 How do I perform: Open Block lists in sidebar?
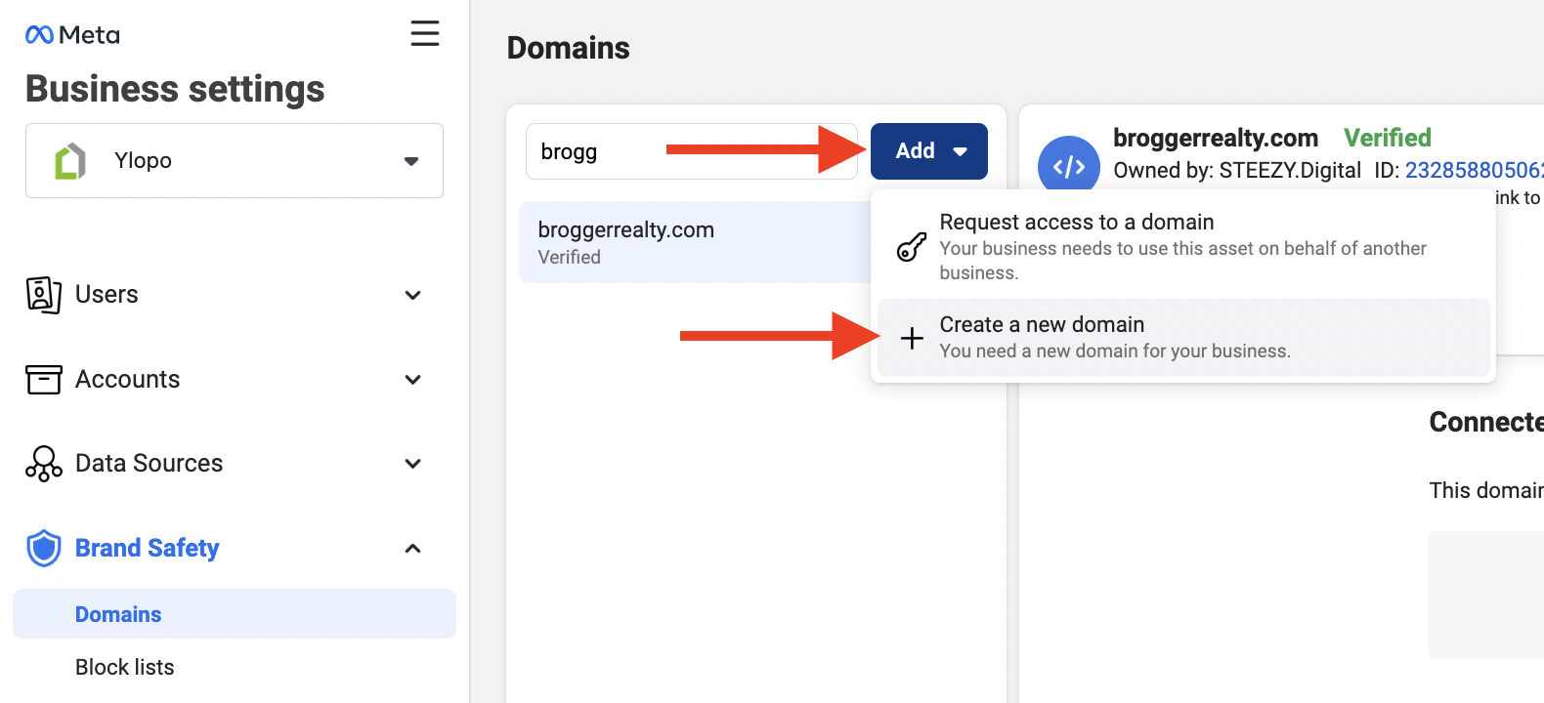pyautogui.click(x=125, y=668)
